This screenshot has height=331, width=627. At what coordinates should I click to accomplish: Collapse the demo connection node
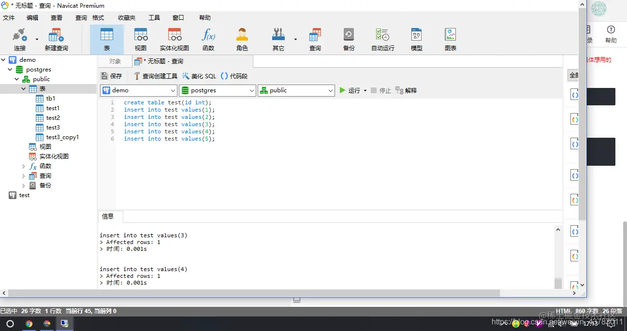(3, 60)
